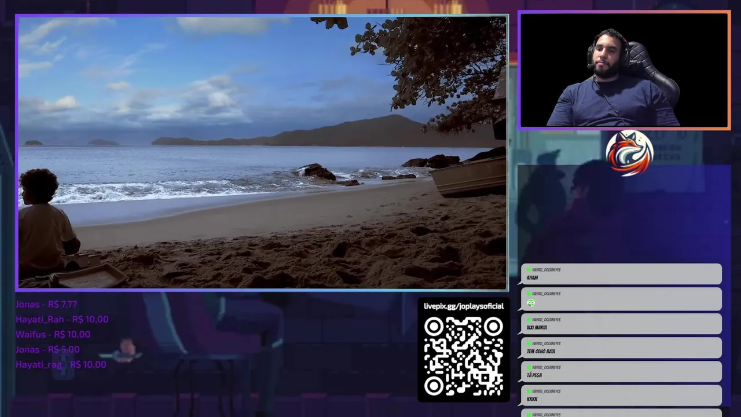The width and height of the screenshot is (741, 417).
Task: Click the LivePix QR code
Action: click(464, 356)
